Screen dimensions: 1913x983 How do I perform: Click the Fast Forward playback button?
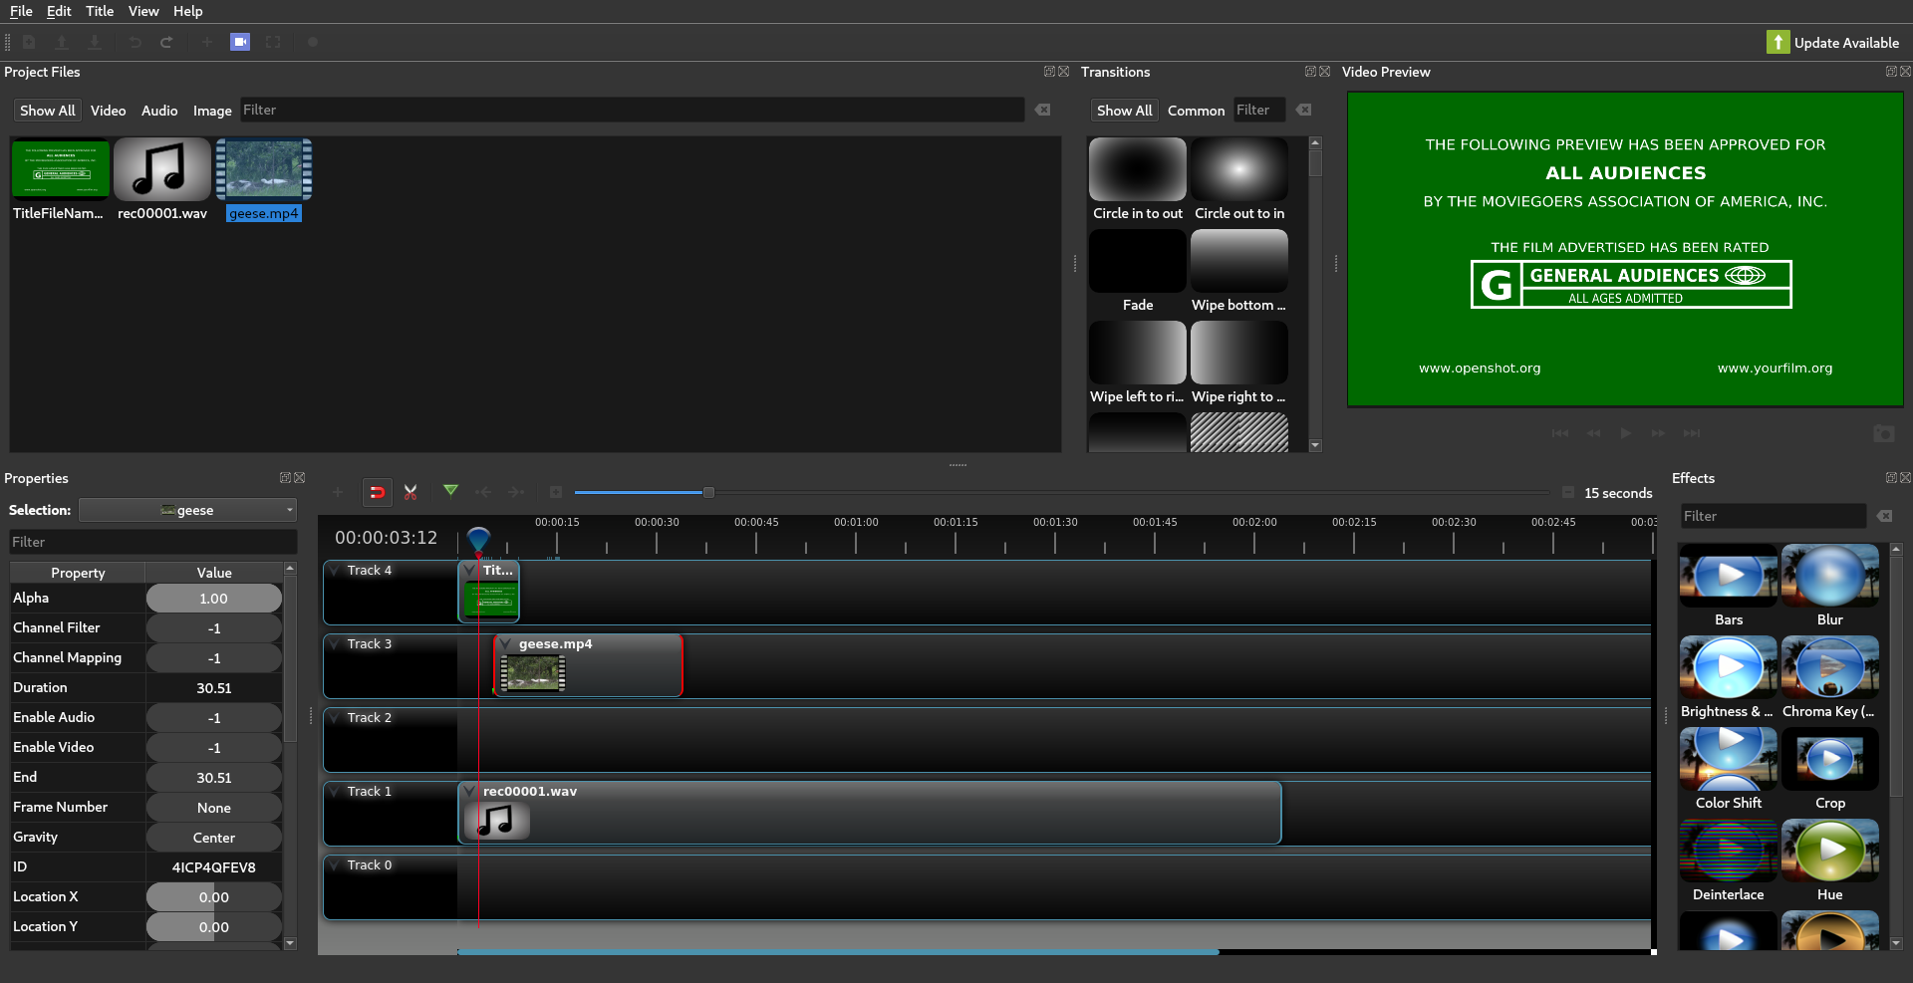click(x=1658, y=433)
